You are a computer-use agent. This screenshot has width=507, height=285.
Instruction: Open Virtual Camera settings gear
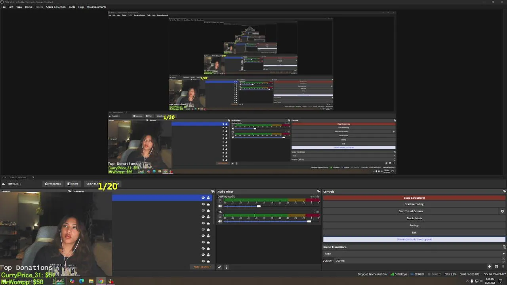tap(502, 211)
